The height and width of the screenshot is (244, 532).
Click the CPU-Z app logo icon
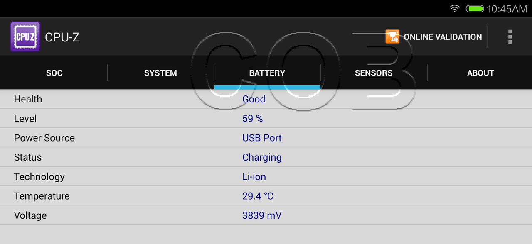[x=25, y=37]
